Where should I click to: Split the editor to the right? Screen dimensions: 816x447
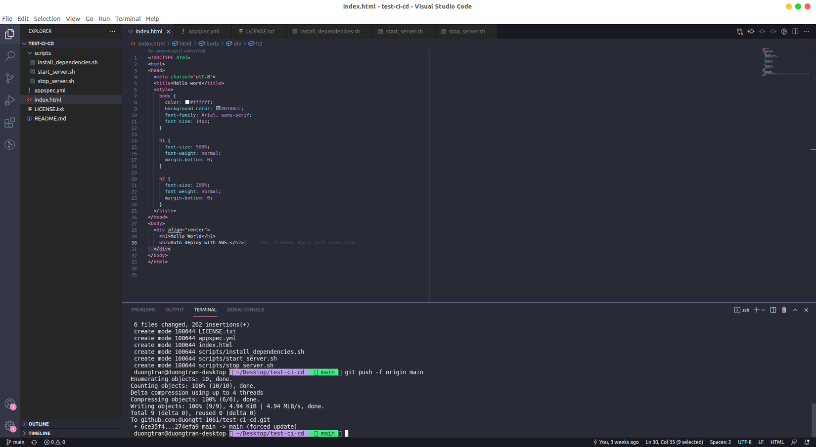pyautogui.click(x=795, y=32)
